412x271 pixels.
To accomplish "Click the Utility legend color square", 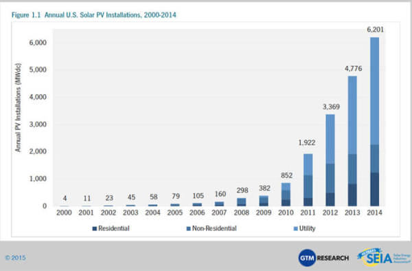I will (295, 228).
